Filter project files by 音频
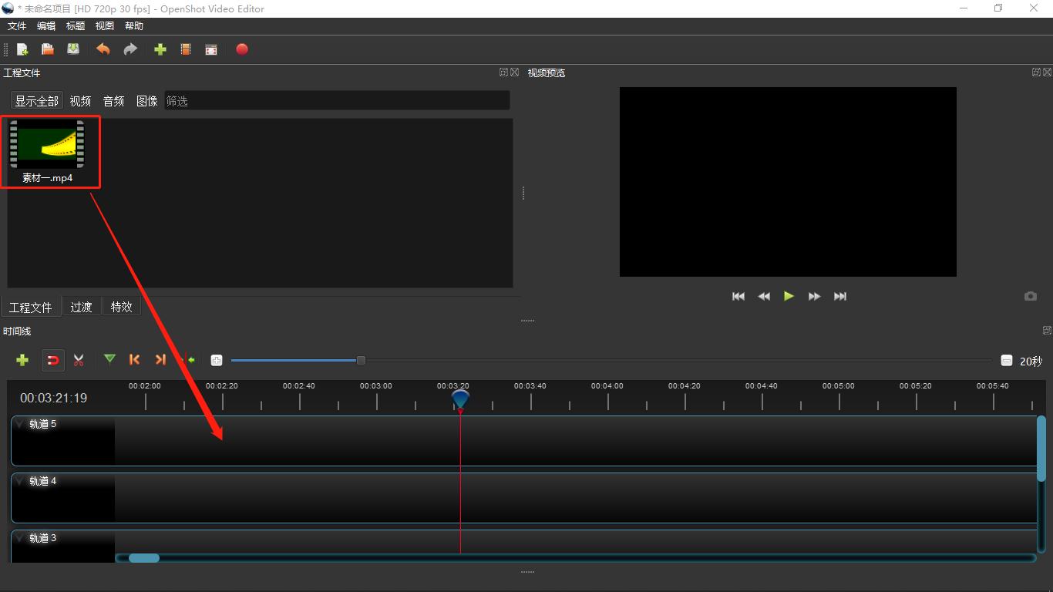This screenshot has height=592, width=1053. pyautogui.click(x=113, y=101)
